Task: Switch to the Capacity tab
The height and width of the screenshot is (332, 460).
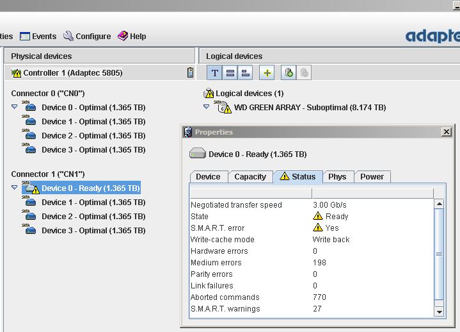Action: tap(250, 177)
